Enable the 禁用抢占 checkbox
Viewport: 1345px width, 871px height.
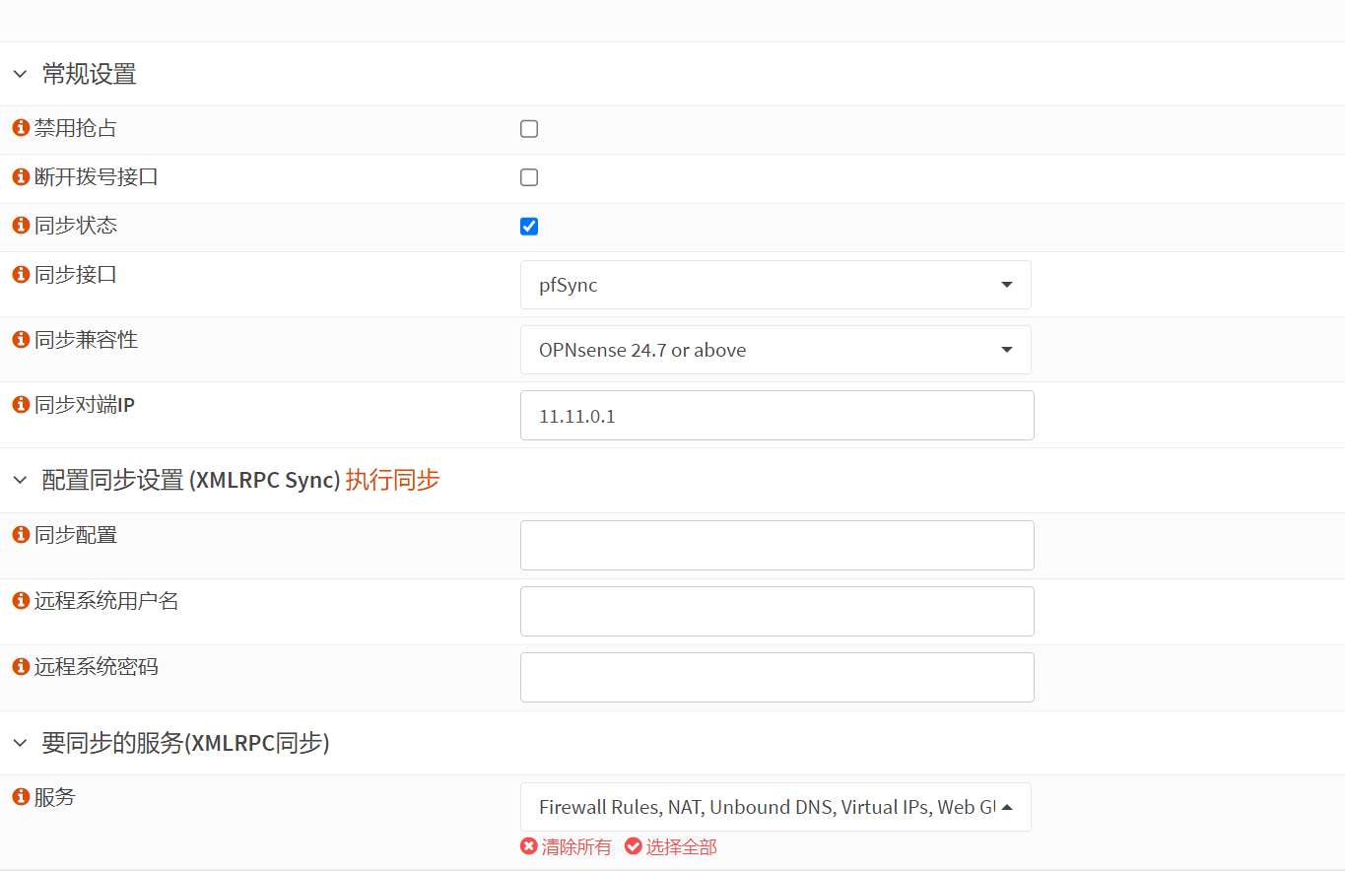(529, 129)
